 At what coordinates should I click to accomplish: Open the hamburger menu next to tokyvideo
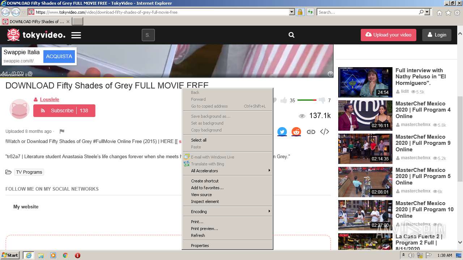point(76,35)
